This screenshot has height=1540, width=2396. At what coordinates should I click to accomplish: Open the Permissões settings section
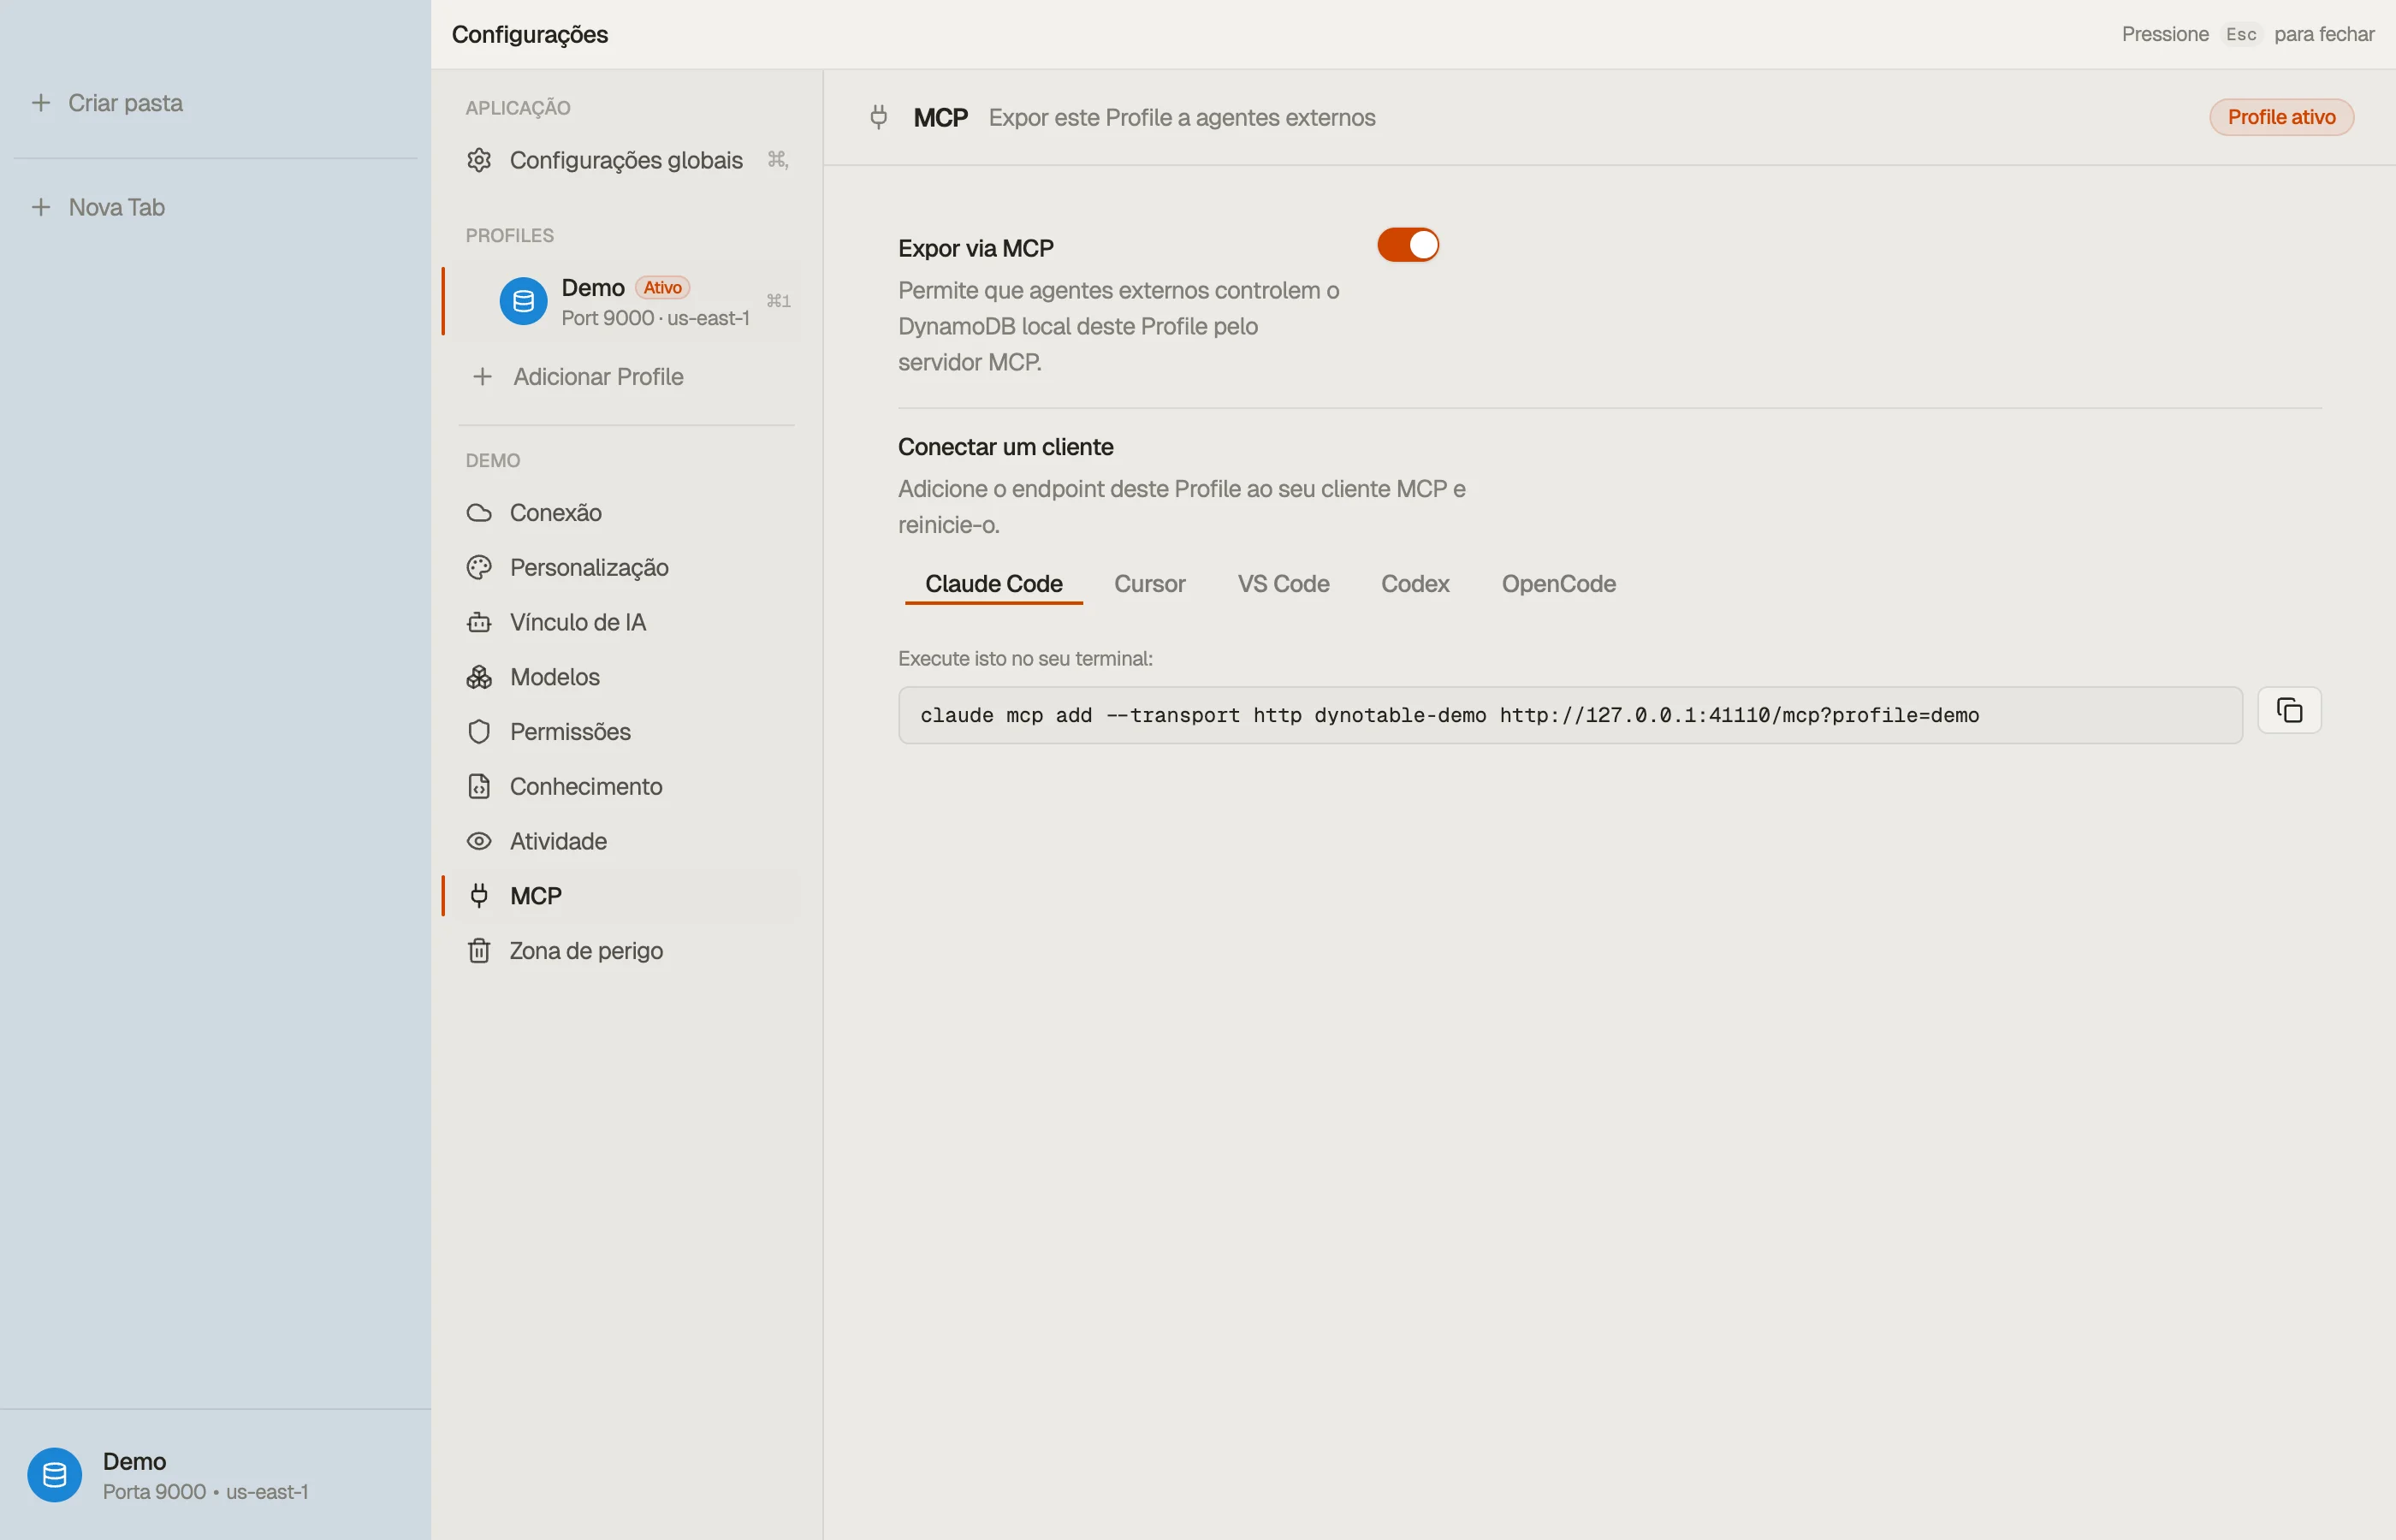[x=626, y=732]
